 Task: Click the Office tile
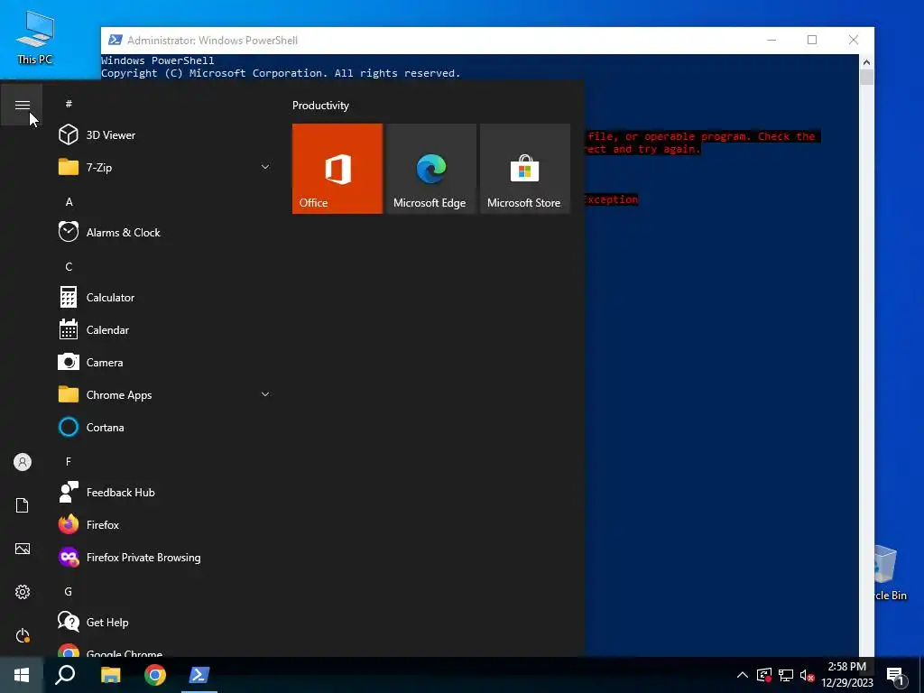point(337,169)
